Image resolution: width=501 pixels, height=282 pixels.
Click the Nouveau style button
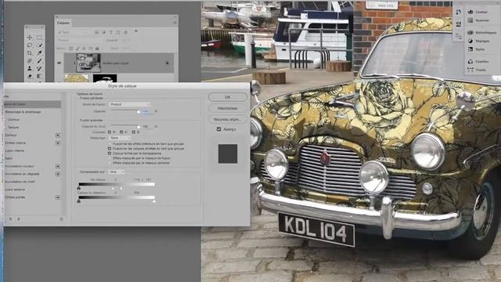click(x=228, y=119)
